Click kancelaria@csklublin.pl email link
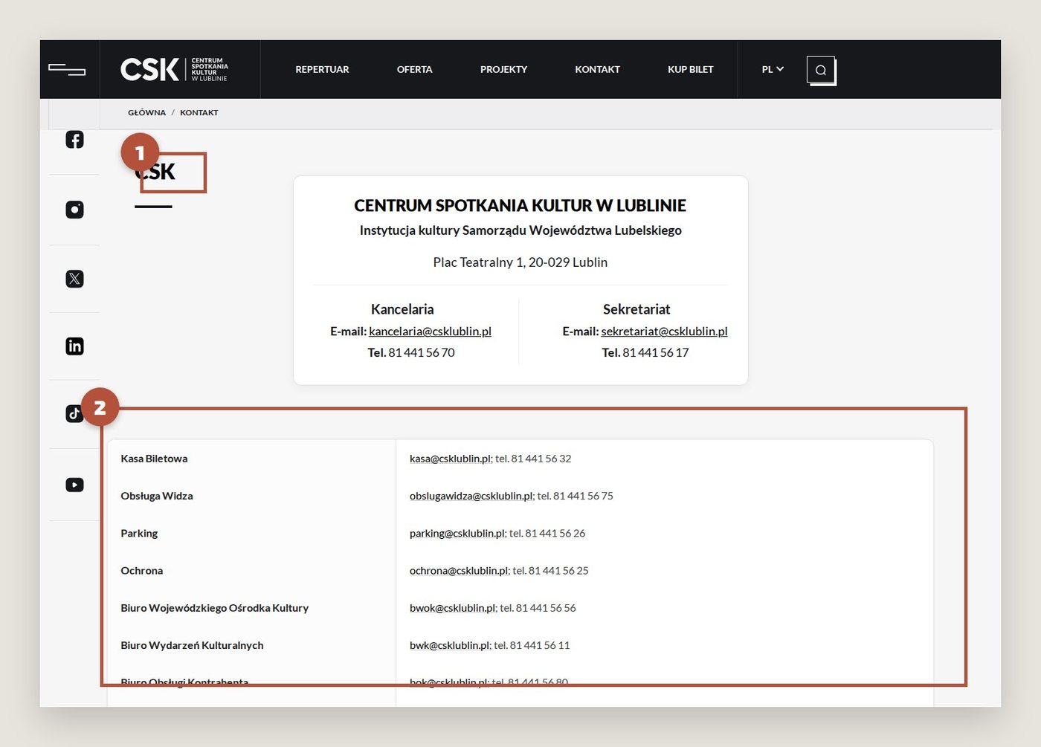The height and width of the screenshot is (747, 1041). point(430,332)
